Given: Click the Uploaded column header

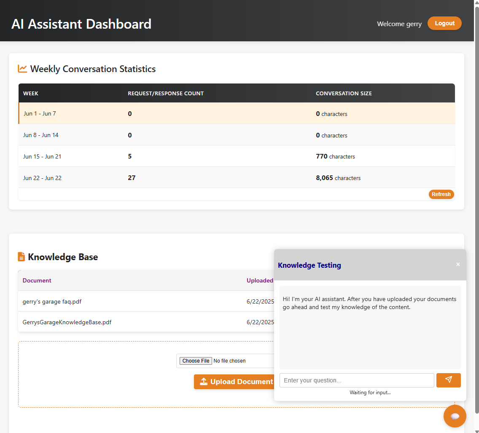Looking at the screenshot, I should [260, 280].
